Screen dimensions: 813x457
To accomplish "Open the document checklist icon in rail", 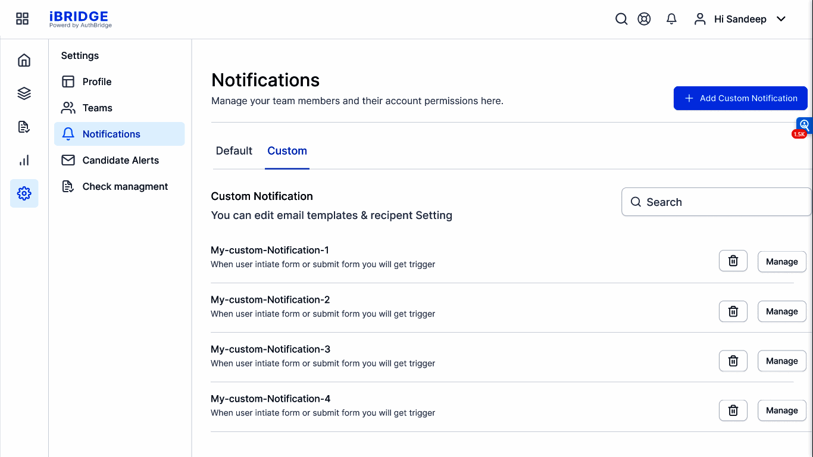I will pyautogui.click(x=24, y=127).
